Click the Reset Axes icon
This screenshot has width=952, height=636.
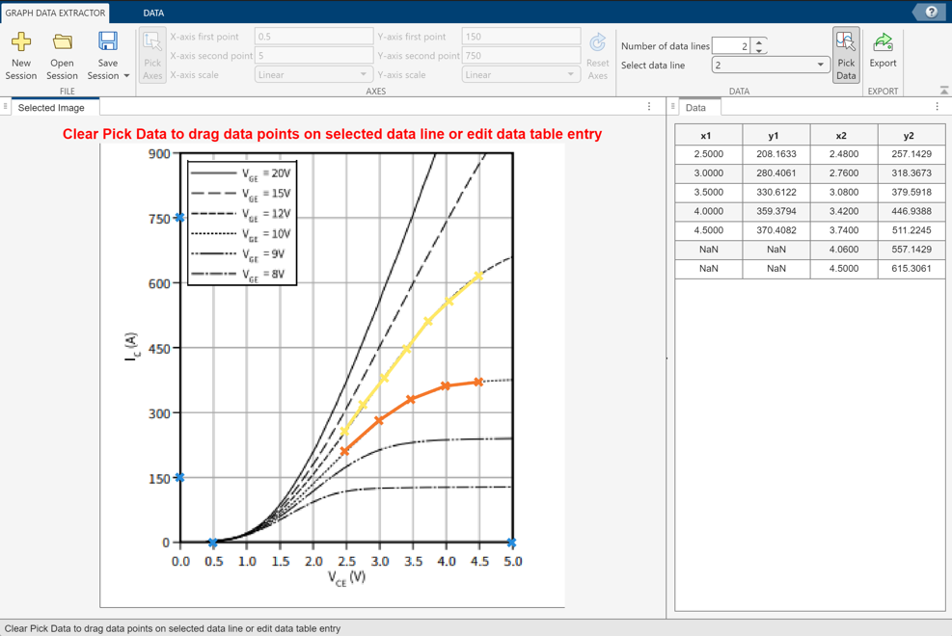[598, 41]
